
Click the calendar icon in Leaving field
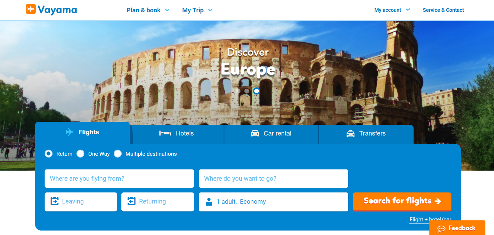(55, 201)
